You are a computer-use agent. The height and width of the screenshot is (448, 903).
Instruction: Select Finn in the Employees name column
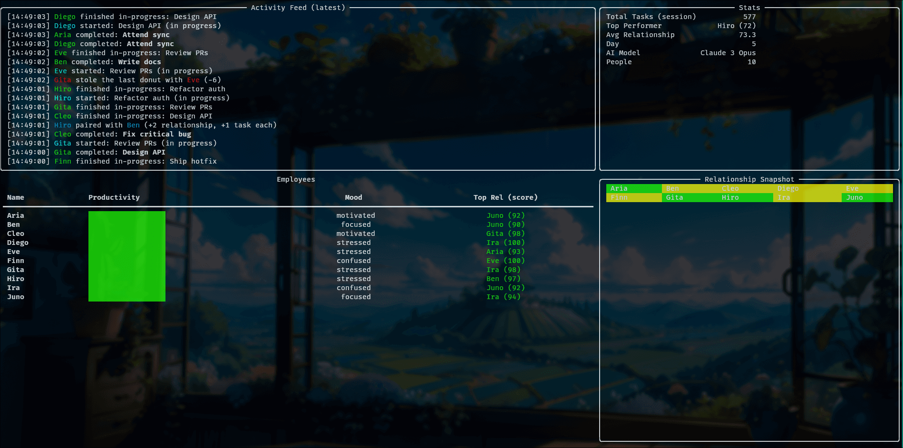[x=15, y=261]
